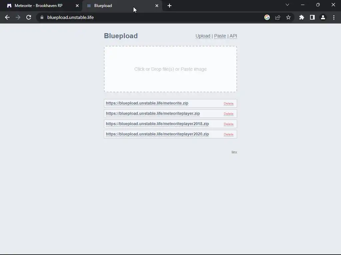Bookmark this page with the star icon
341x255 pixels.
(x=288, y=17)
